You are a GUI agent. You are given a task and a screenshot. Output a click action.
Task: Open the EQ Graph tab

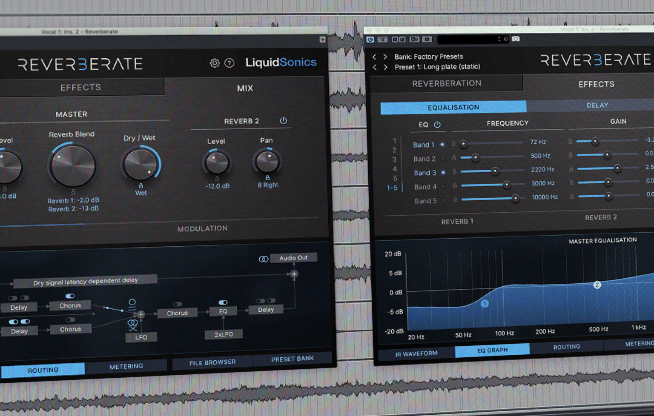coord(492,350)
